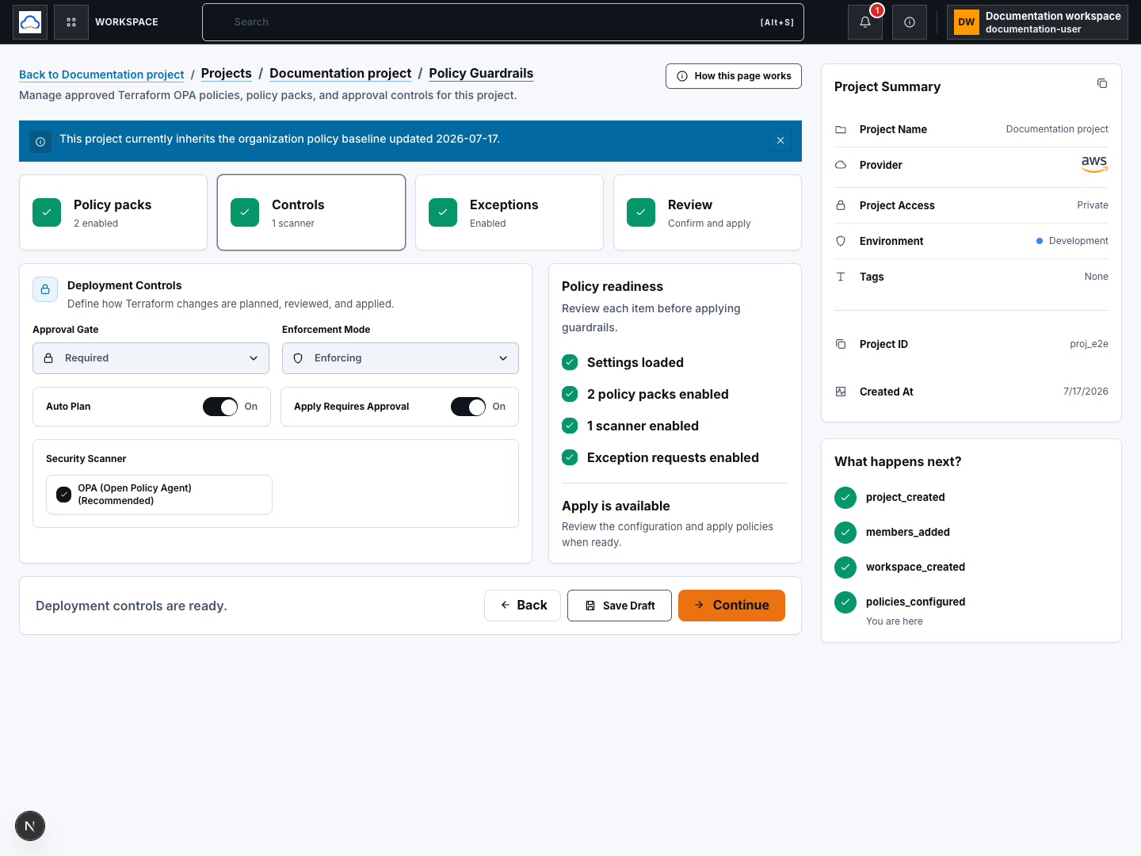1141x856 pixels.
Task: Click the AWS provider logo
Action: tap(1094, 164)
